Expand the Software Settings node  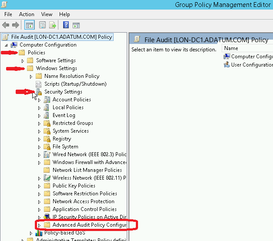tap(23, 61)
